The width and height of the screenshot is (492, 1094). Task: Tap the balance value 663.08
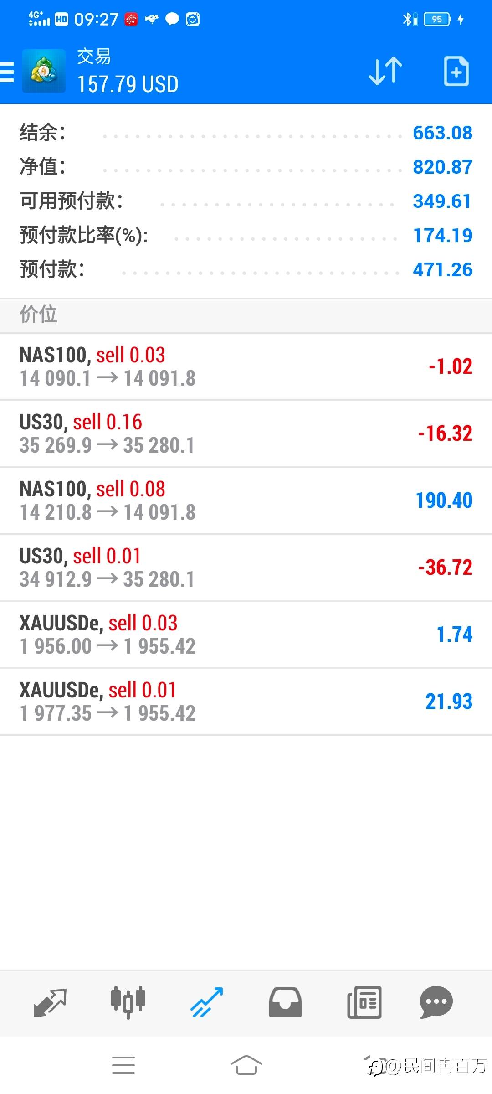[442, 133]
